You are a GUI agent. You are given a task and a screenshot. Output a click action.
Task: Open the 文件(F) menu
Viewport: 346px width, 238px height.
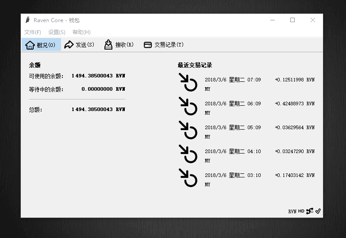pos(32,32)
